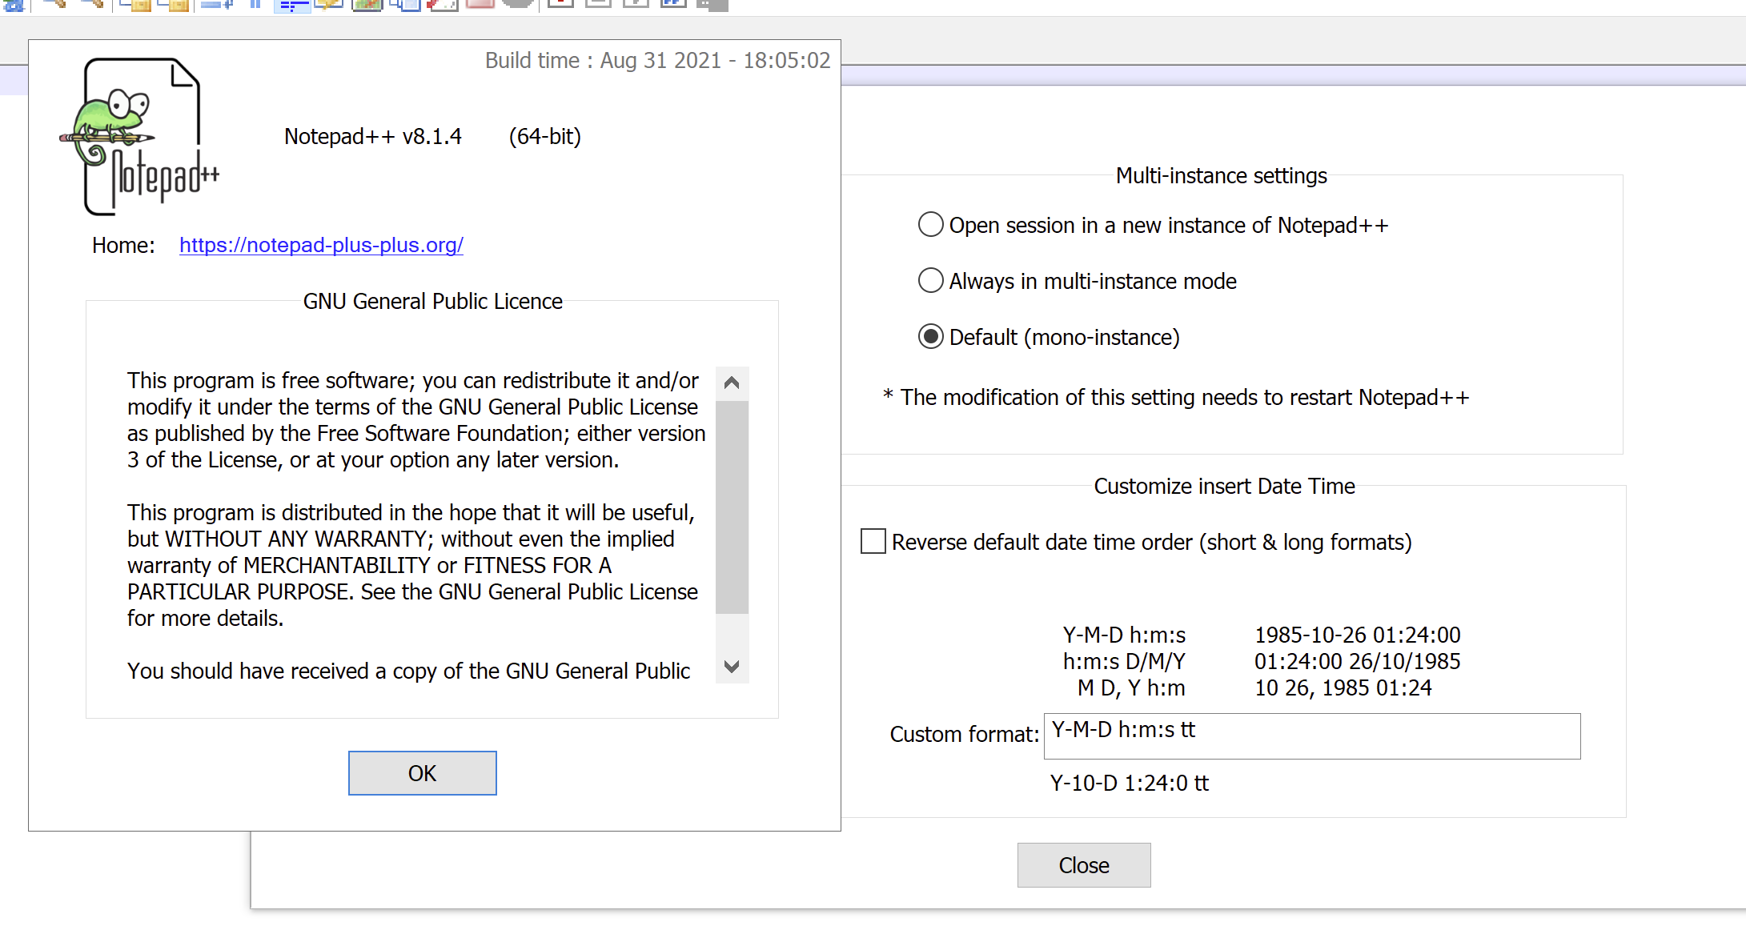The image size is (1746, 926).
Task: Click the 'WITHOUT ANY WARRANTY' licence paragraph
Action: click(412, 565)
